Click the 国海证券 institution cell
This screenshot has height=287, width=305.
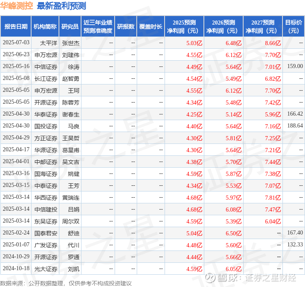tap(46, 174)
